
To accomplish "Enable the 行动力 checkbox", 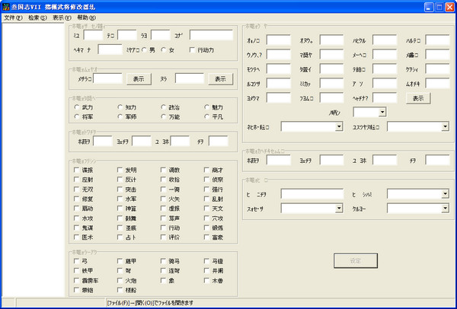I will pos(192,49).
